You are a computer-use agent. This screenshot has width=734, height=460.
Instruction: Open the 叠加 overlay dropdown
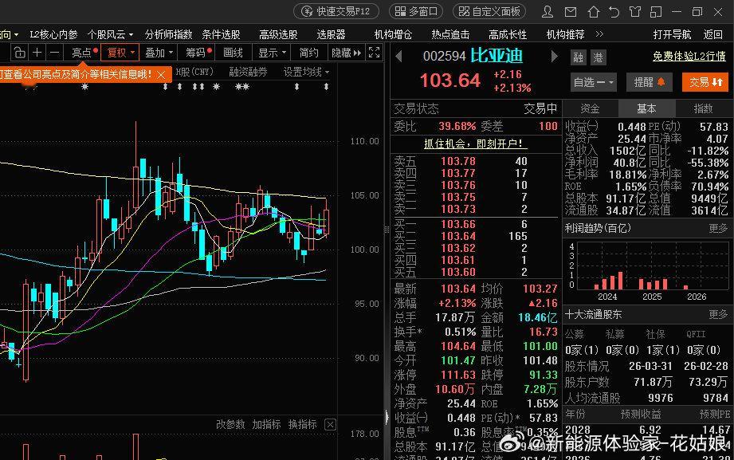coord(159,53)
